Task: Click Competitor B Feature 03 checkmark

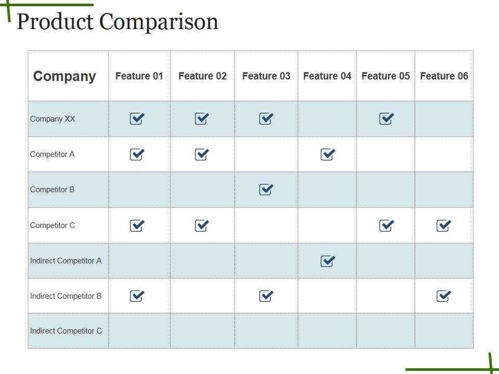Action: tap(266, 190)
